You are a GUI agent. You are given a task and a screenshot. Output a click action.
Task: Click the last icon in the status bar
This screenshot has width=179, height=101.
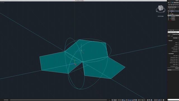pos(163,100)
